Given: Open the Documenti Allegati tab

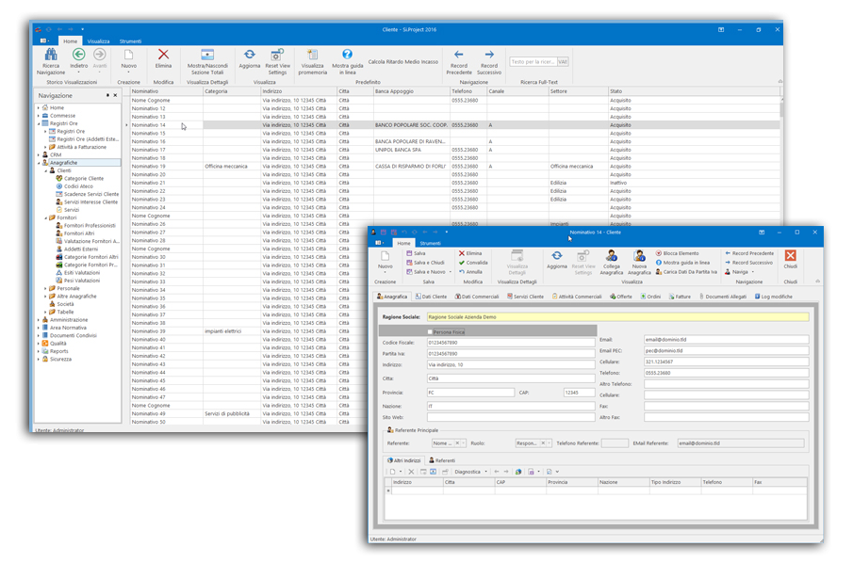Looking at the screenshot, I should pyautogui.click(x=723, y=297).
